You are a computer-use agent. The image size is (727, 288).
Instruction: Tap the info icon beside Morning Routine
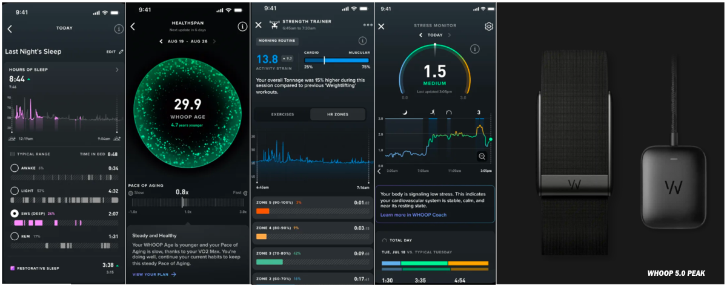coord(362,41)
